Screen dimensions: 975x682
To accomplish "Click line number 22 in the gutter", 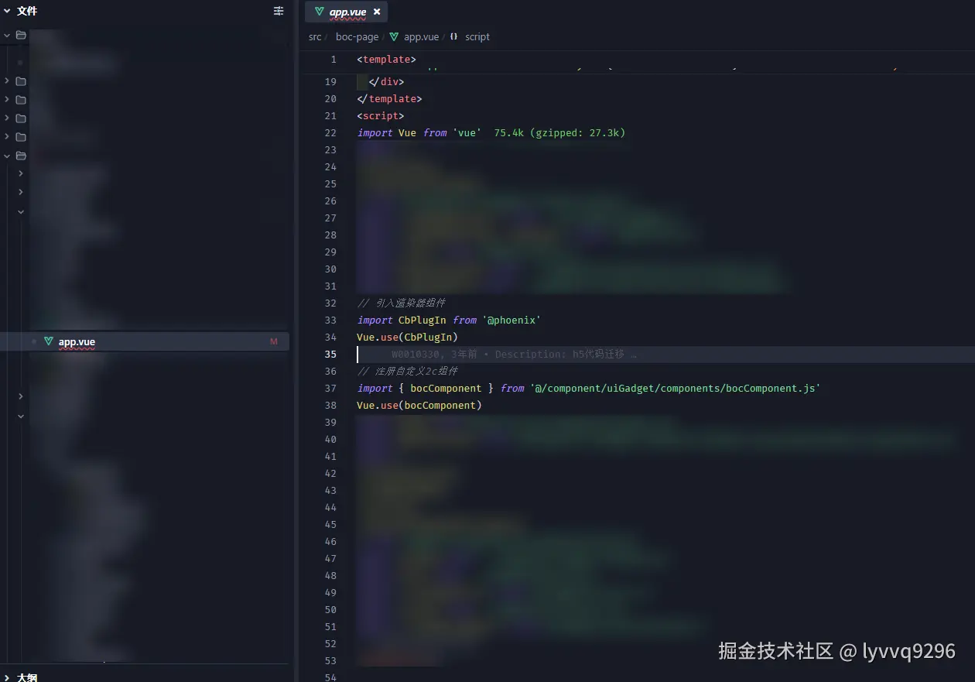I will tap(330, 132).
